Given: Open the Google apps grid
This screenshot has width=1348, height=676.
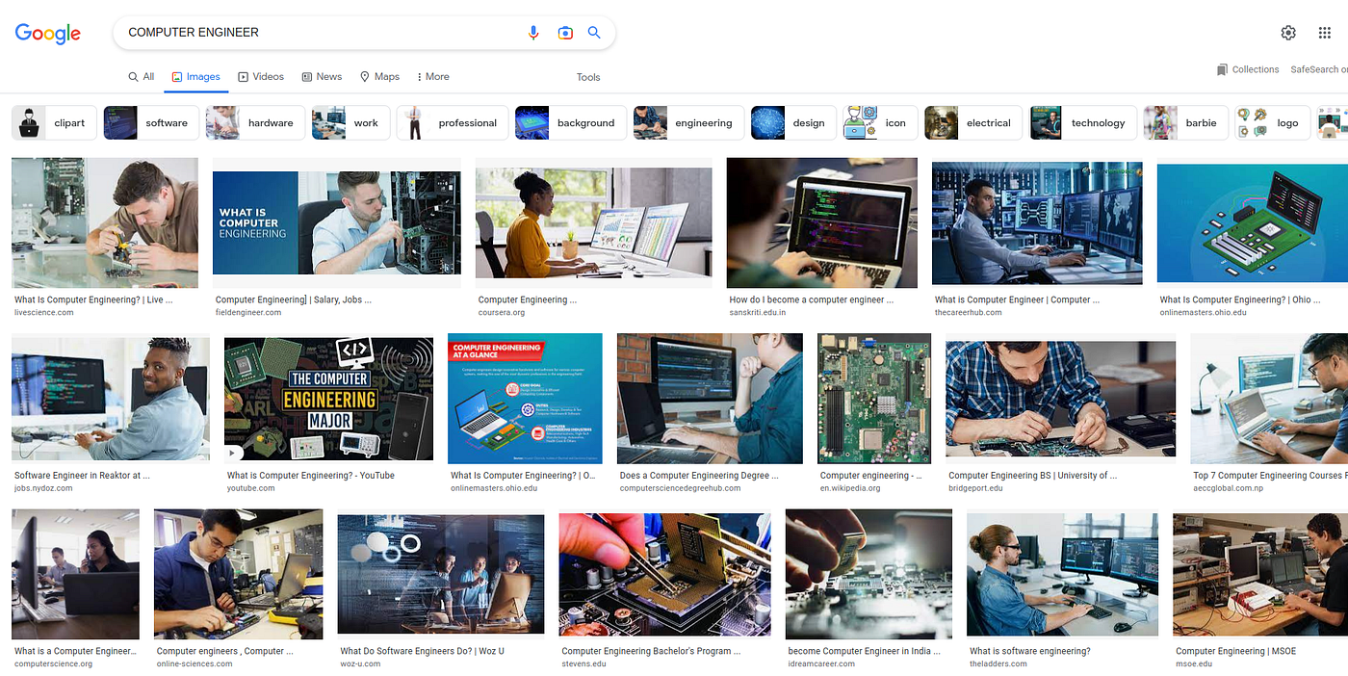Looking at the screenshot, I should click(x=1325, y=33).
